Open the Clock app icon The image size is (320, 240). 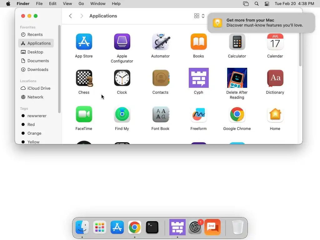122,78
